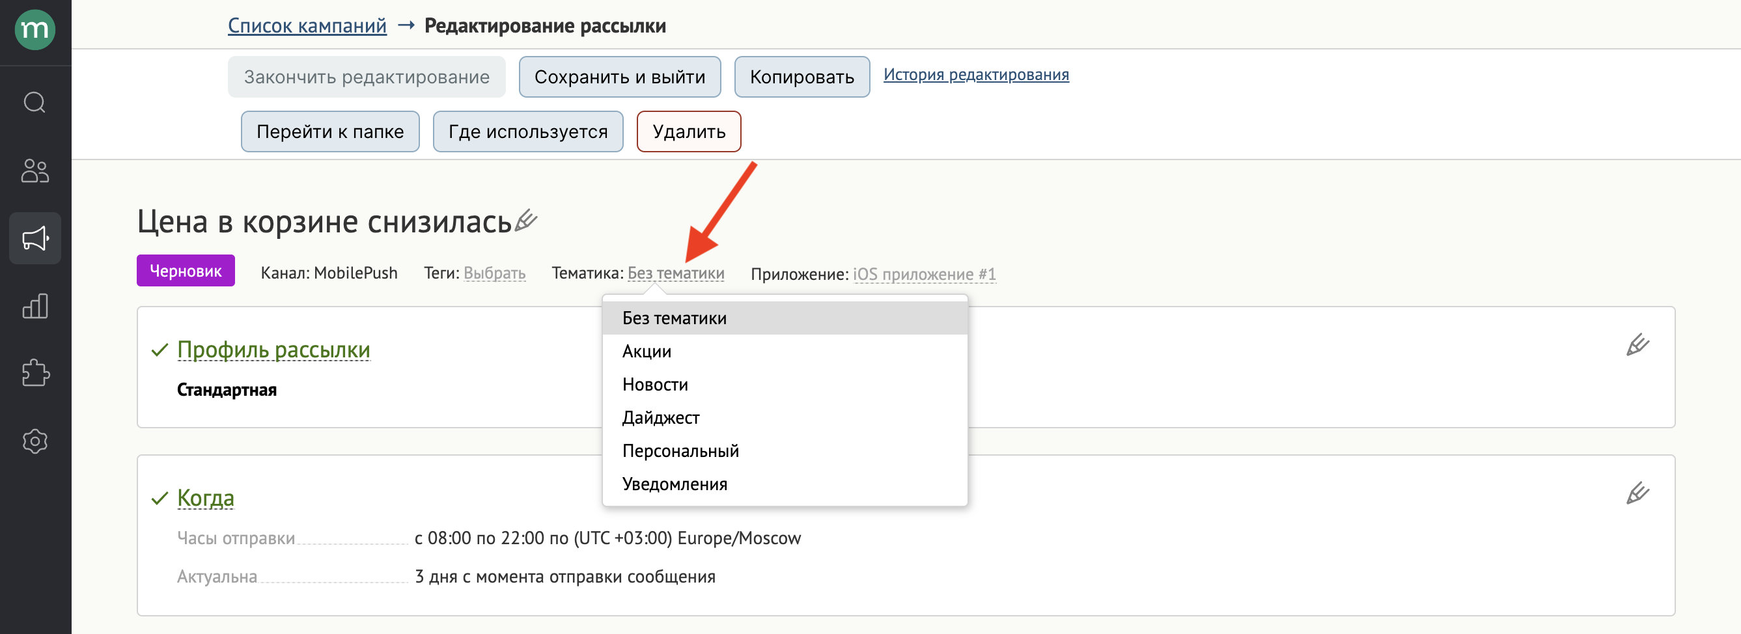This screenshot has height=634, width=1741.
Task: Open settings via the gear sidebar icon
Action: (x=35, y=441)
